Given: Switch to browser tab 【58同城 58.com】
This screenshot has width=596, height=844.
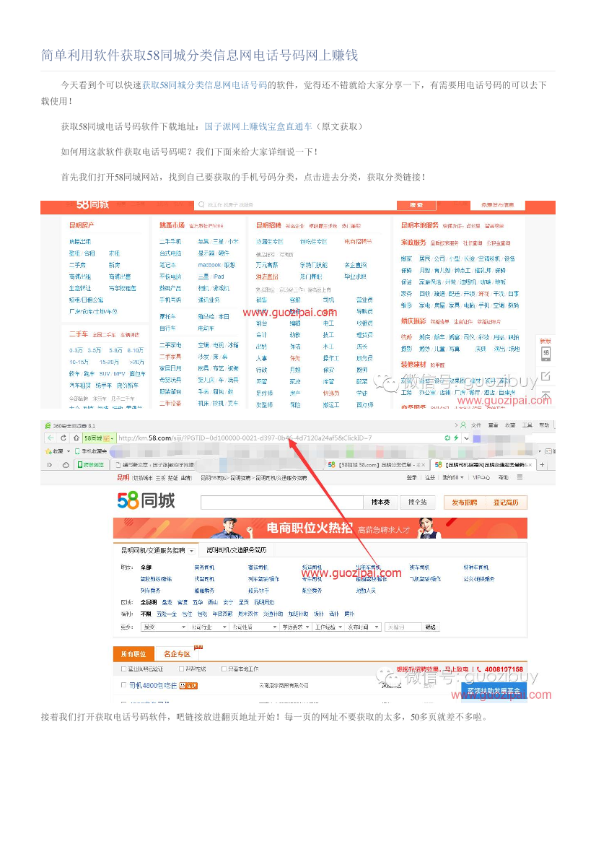Looking at the screenshot, I should pos(375,464).
